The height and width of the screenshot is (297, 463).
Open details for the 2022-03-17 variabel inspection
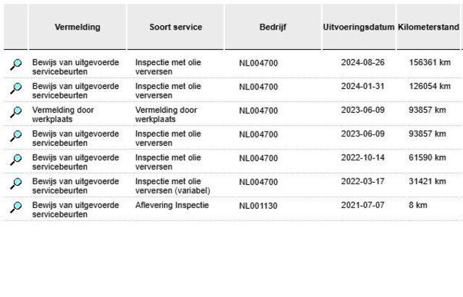pyautogui.click(x=15, y=184)
